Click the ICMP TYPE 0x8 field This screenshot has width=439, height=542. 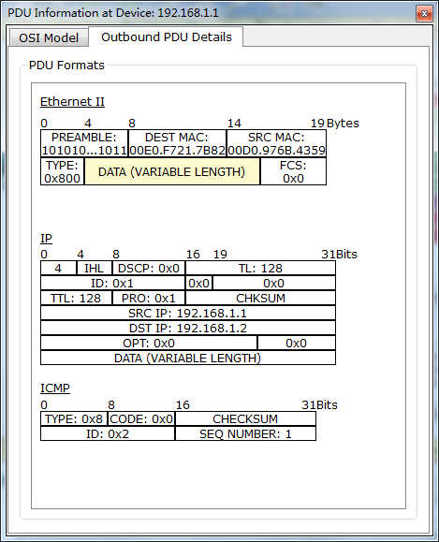click(x=74, y=419)
